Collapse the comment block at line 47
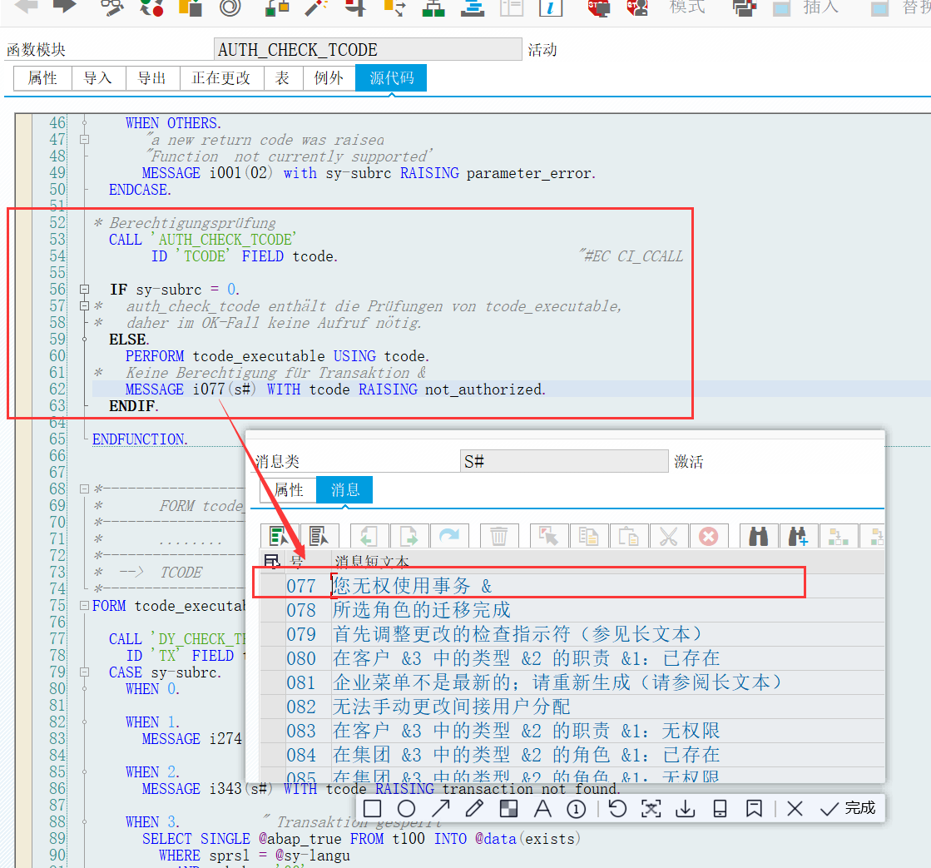Image resolution: width=931 pixels, height=868 pixels. (84, 140)
